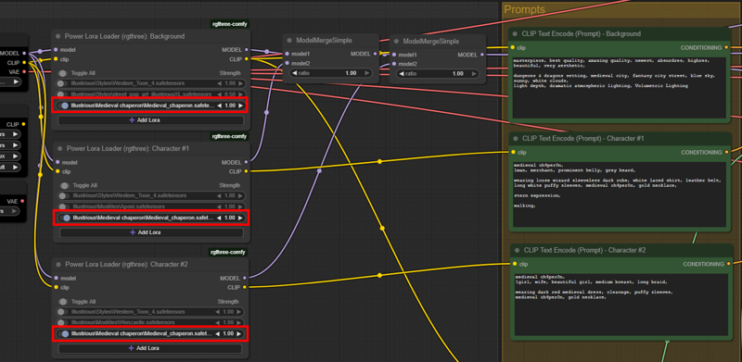Click the rgthree-comfy badge above Background Lora Loader
Screen dimensions: 742x362
pyautogui.click(x=229, y=24)
